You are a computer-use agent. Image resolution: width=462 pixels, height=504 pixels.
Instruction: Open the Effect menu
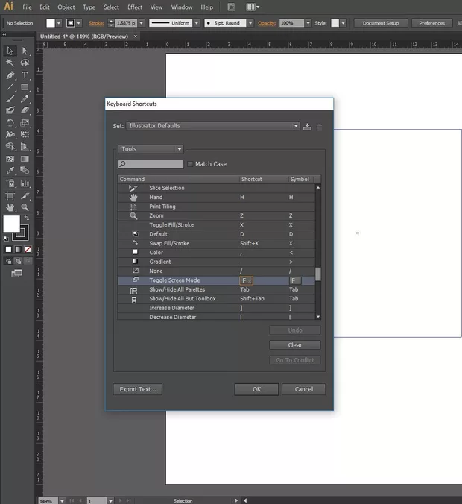[135, 7]
